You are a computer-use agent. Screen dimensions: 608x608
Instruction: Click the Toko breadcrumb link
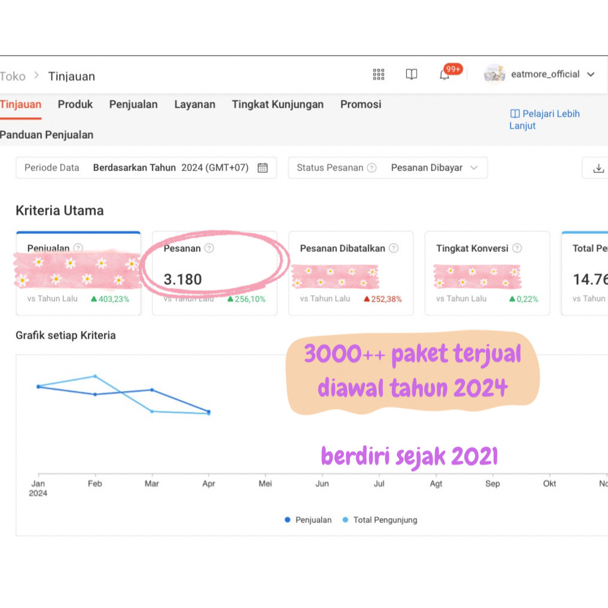coord(13,76)
